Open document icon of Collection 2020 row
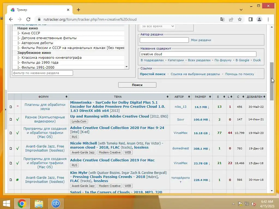279x209 pixels. (x=11, y=133)
